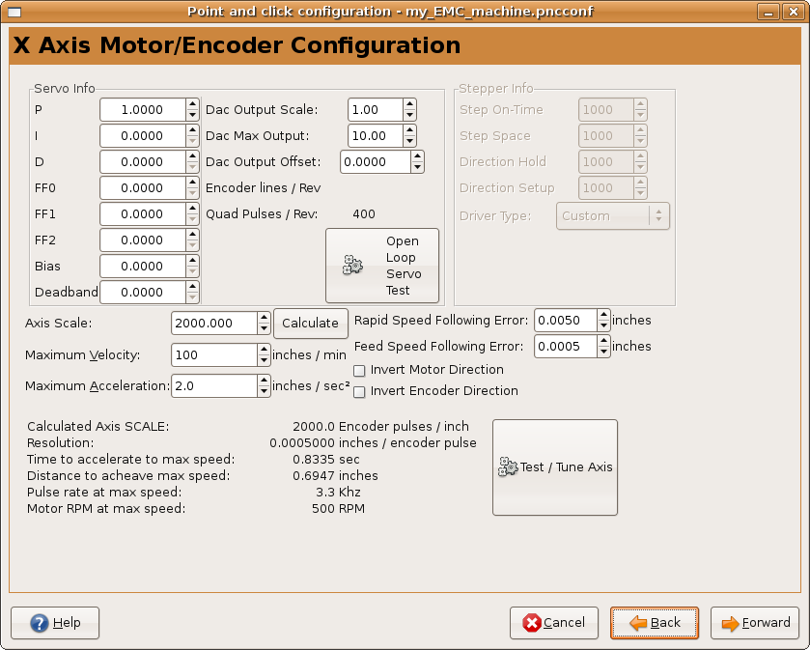Enable Invert Encoder Direction checkbox
Screen dimensions: 810x650
(359, 392)
